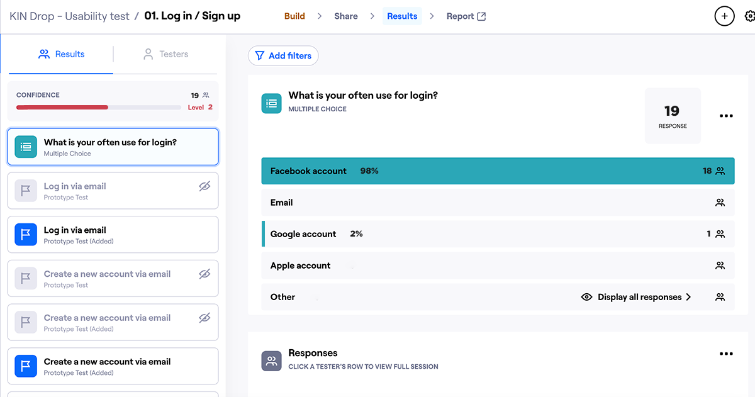
Task: Click the Add filters button
Action: tap(283, 56)
